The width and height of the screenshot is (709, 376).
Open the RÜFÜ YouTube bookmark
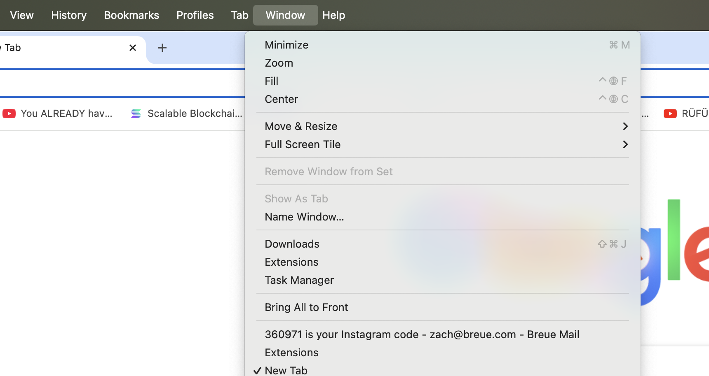pyautogui.click(x=686, y=114)
